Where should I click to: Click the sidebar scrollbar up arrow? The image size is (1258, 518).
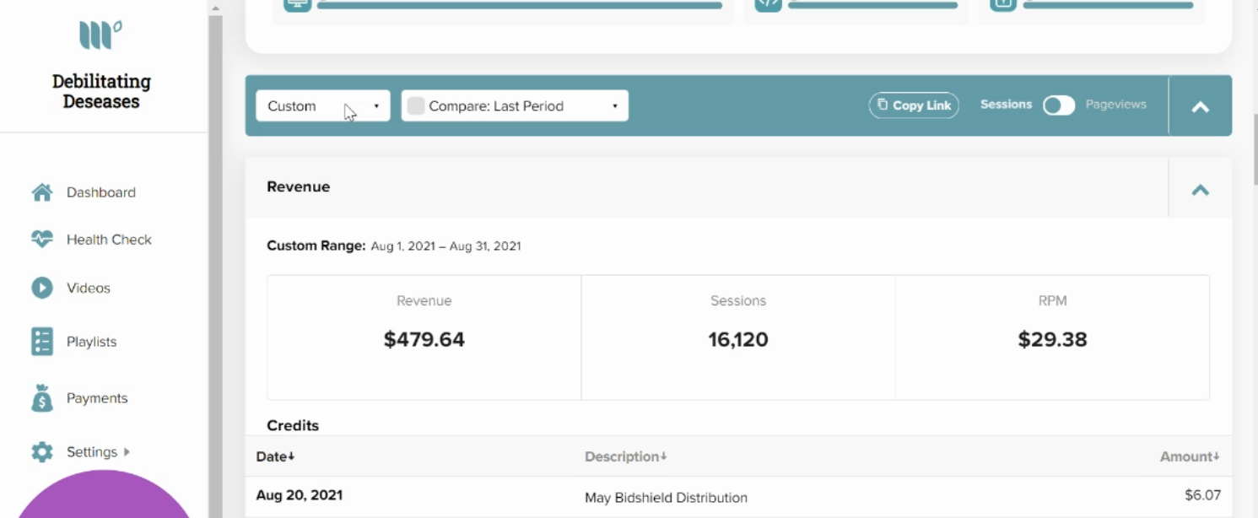(215, 8)
